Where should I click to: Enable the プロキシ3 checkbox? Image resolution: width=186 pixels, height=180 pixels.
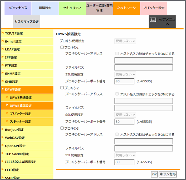click(62, 128)
